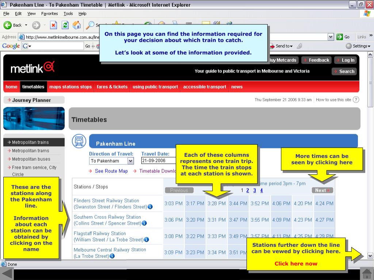Image resolution: width=374 pixels, height=280 pixels.
Task: Expand the address bar URL dropdown
Action: pyautogui.click(x=331, y=37)
